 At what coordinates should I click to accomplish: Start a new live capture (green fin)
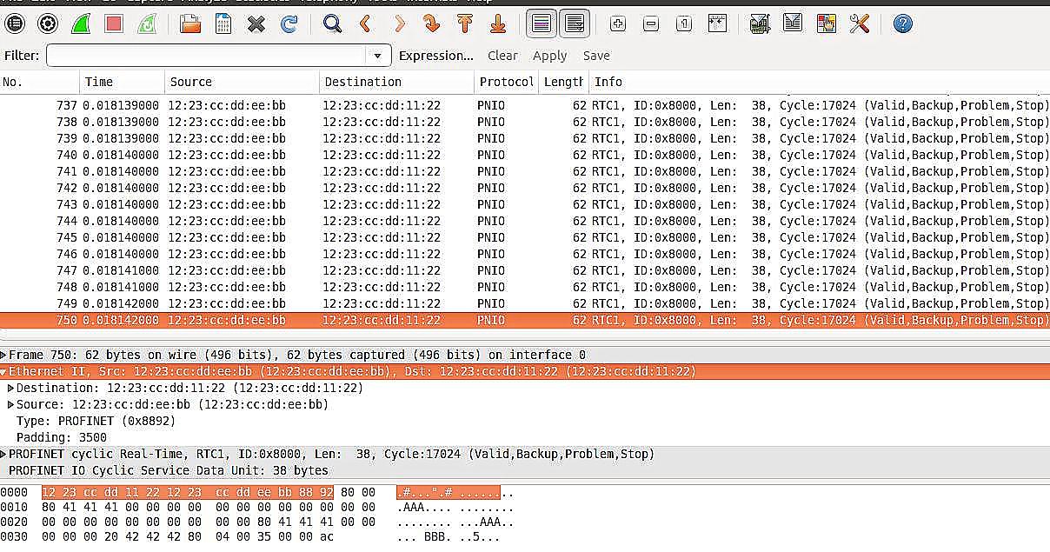(x=81, y=23)
